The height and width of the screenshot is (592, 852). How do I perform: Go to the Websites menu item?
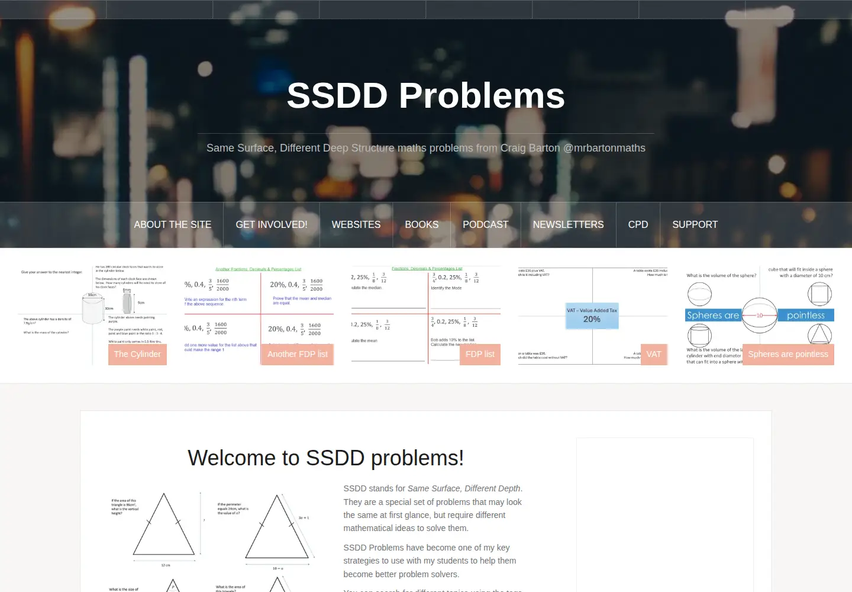pyautogui.click(x=356, y=225)
